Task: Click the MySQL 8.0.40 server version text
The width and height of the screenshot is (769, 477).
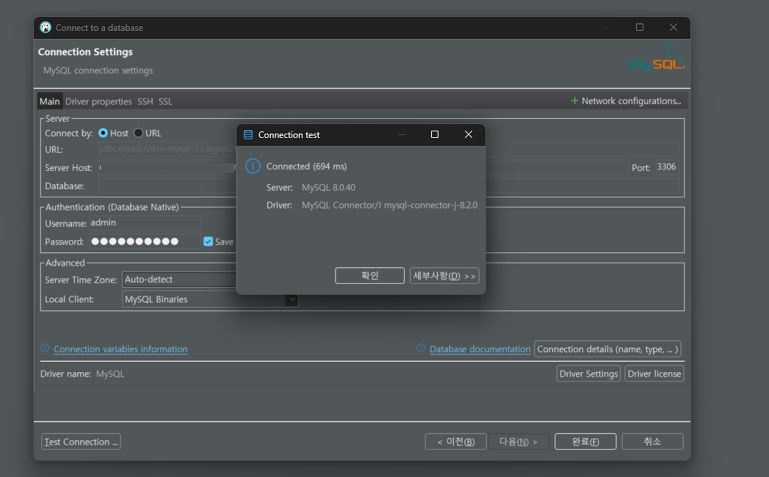Action: click(329, 187)
